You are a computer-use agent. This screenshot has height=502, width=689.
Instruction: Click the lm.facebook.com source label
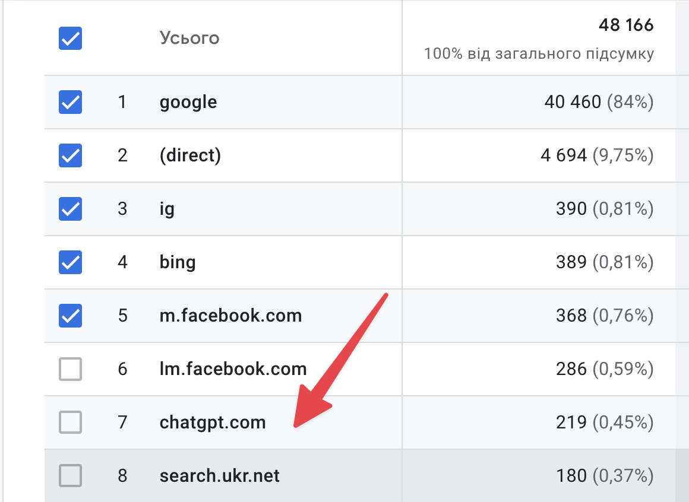[233, 370]
